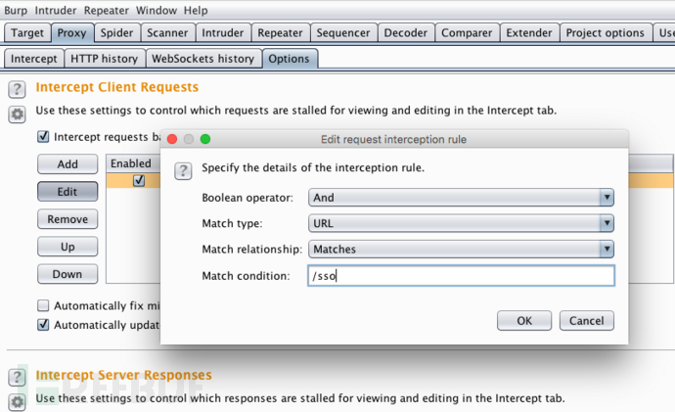Open gear settings for Intercept Server Responses
675x412 pixels.
point(17,401)
